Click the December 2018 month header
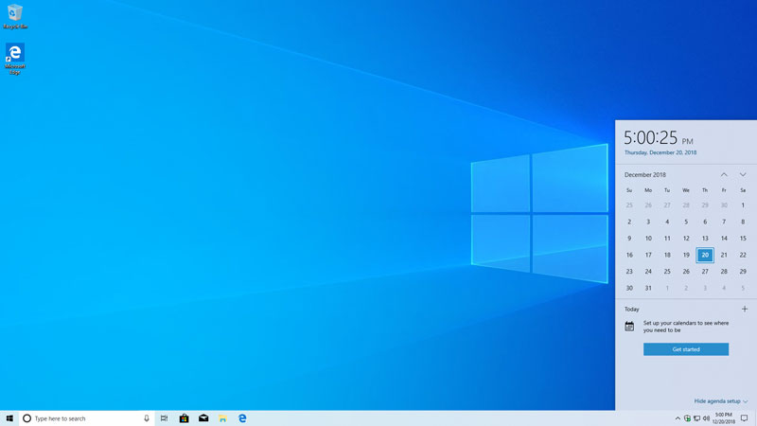Image resolution: width=757 pixels, height=426 pixels. pyautogui.click(x=645, y=174)
